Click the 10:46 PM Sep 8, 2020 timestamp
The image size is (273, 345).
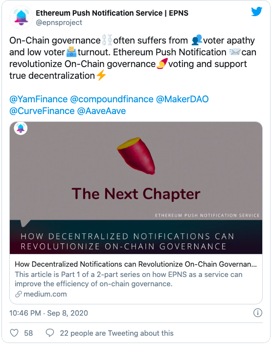[48, 313]
